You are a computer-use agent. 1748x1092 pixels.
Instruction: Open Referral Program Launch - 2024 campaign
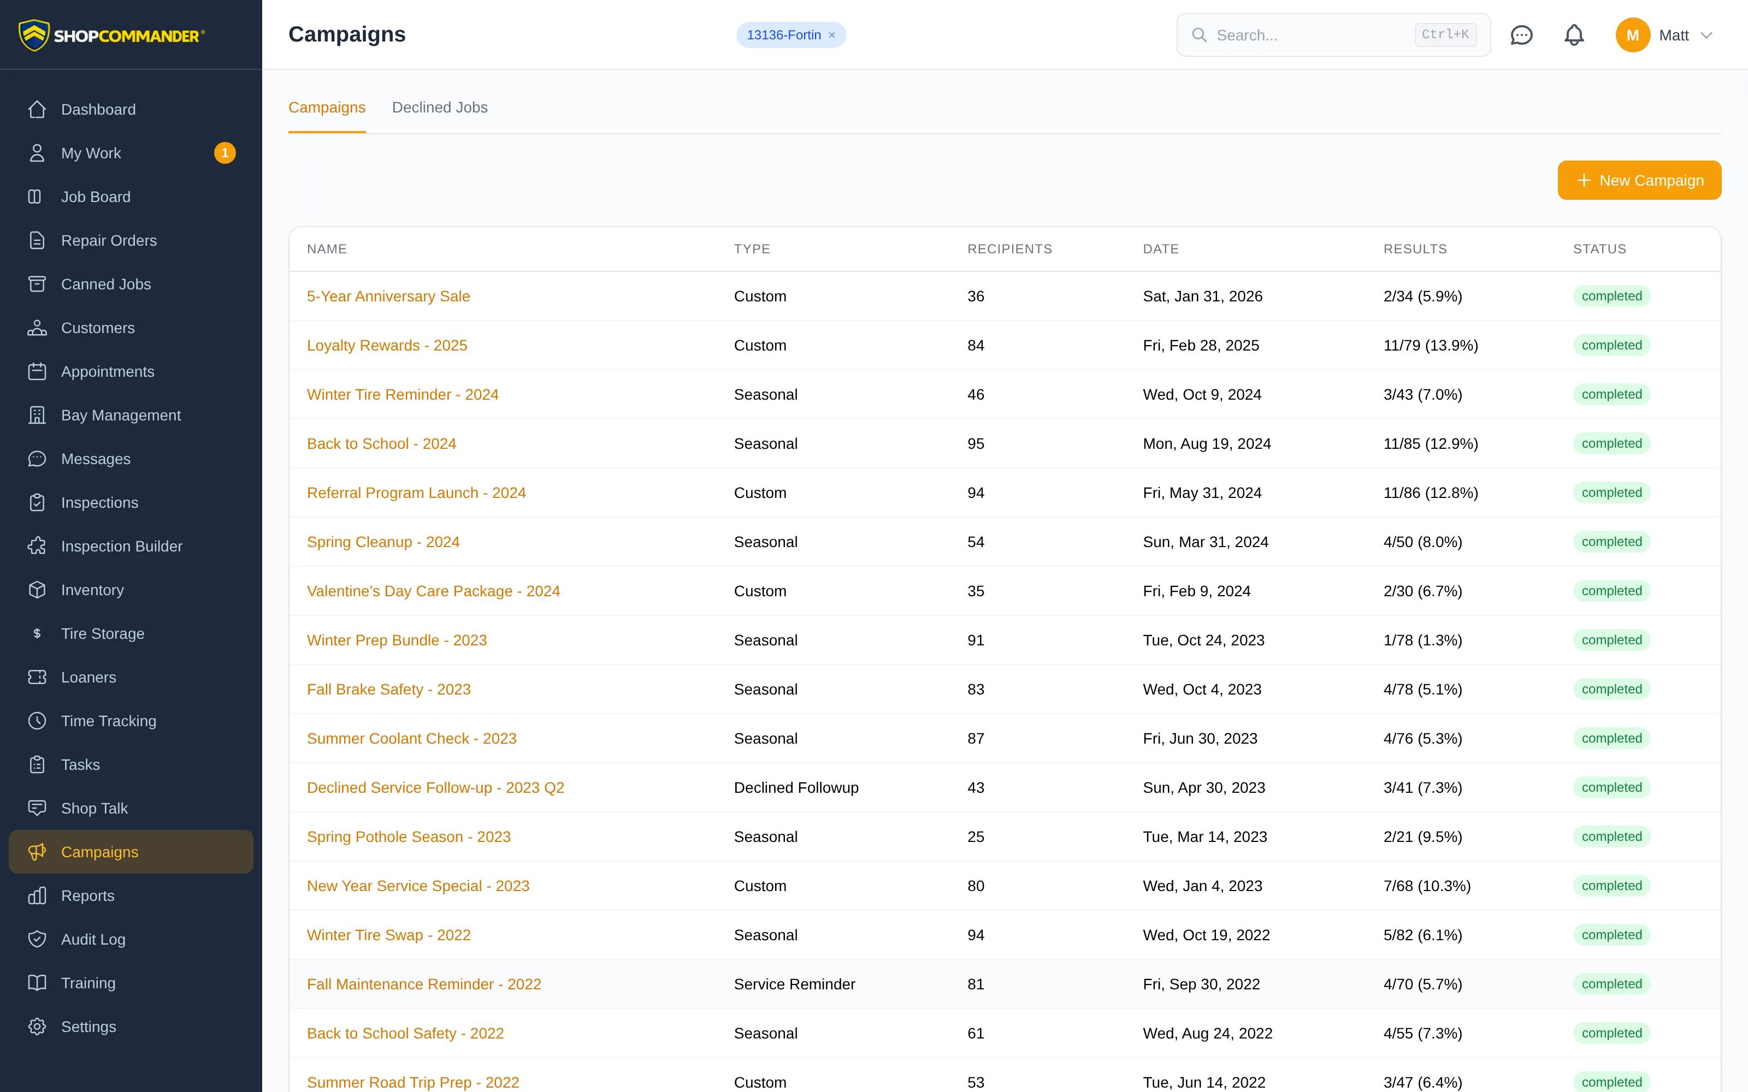tap(416, 492)
